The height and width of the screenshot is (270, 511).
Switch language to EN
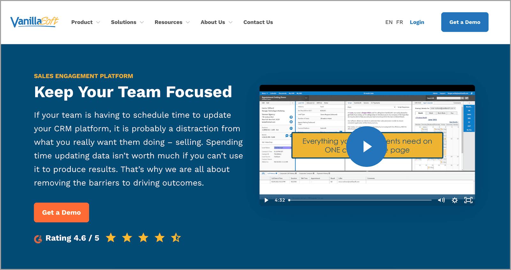(x=389, y=22)
